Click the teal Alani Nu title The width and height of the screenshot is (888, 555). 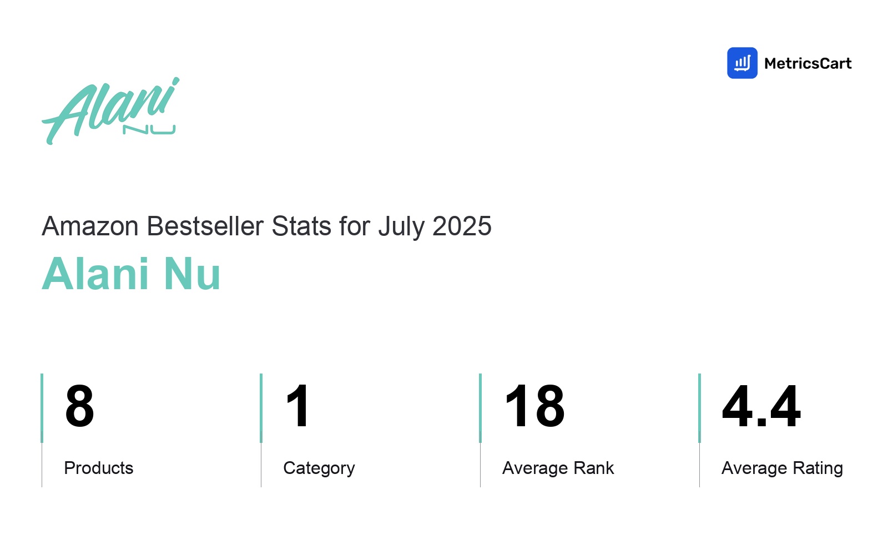132,274
